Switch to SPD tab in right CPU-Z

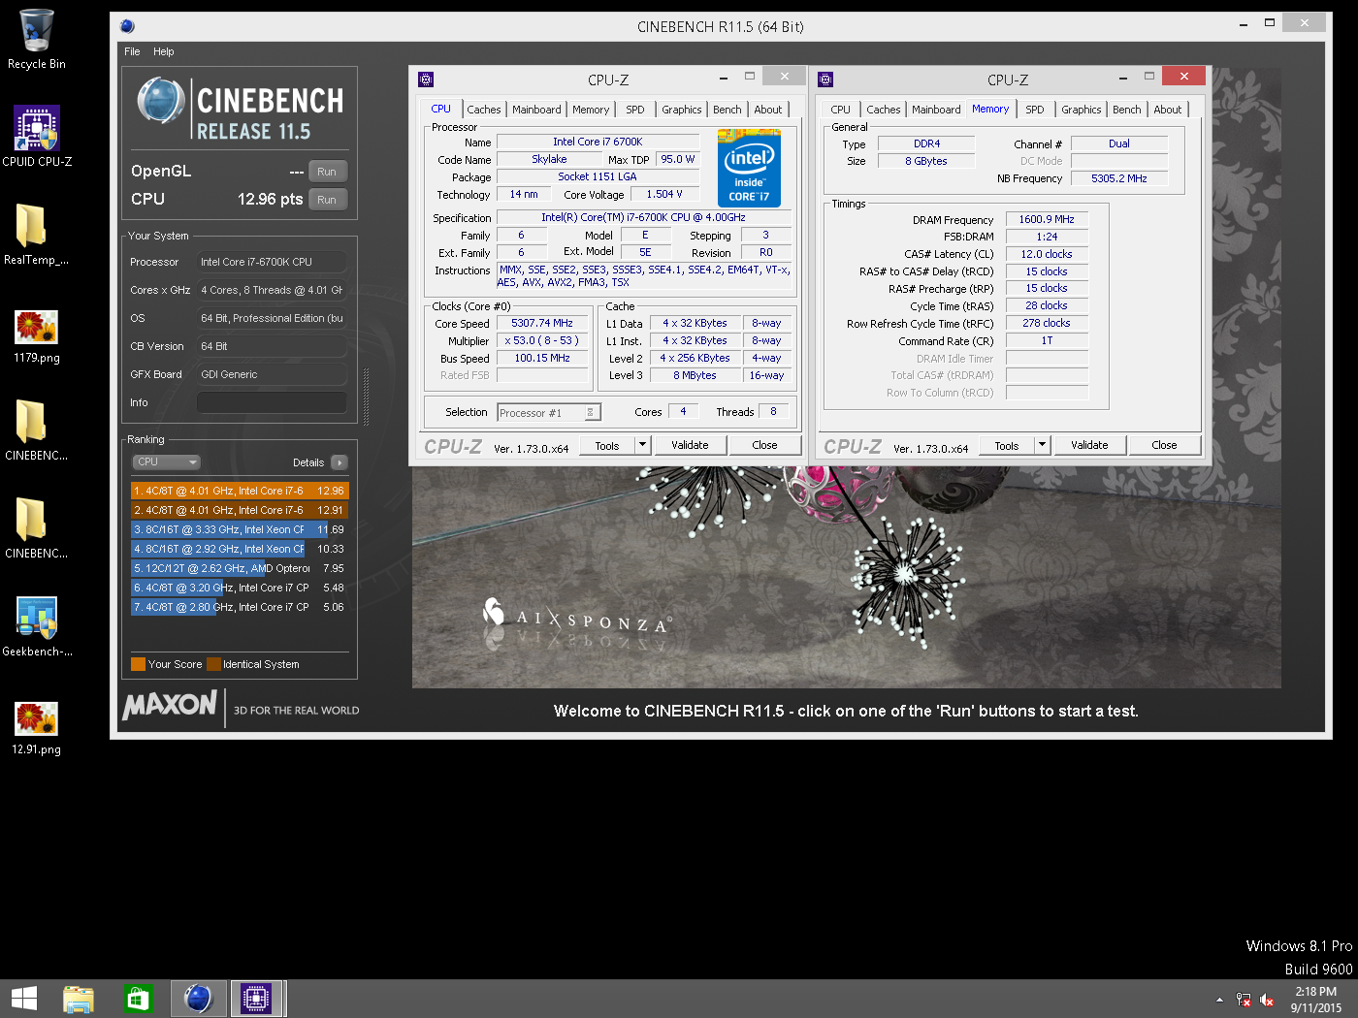[1035, 110]
